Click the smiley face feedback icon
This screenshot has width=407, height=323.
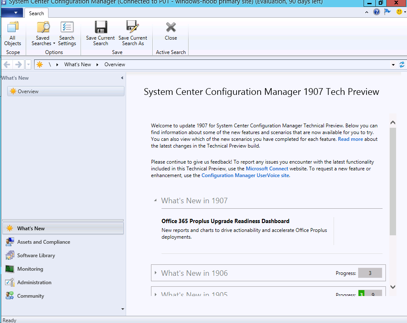coord(399,12)
